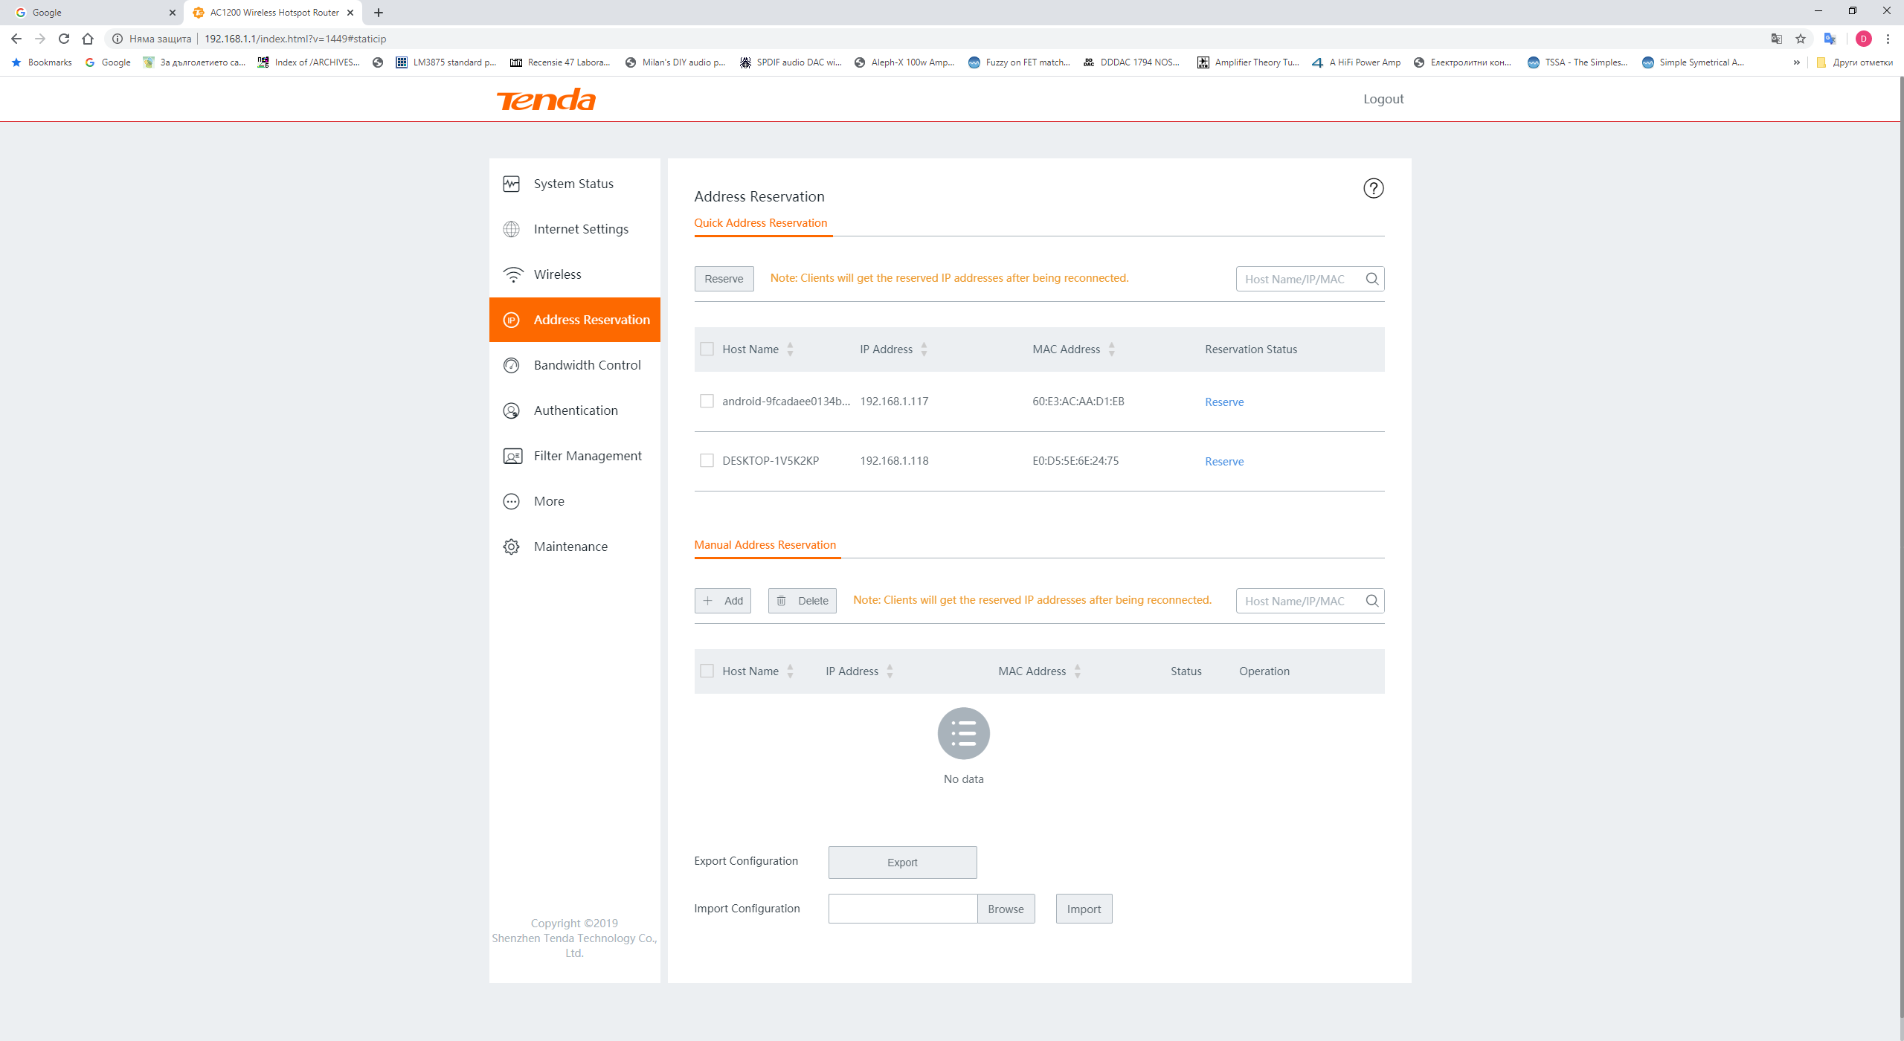
Task: Open a new browser tab
Action: [379, 13]
